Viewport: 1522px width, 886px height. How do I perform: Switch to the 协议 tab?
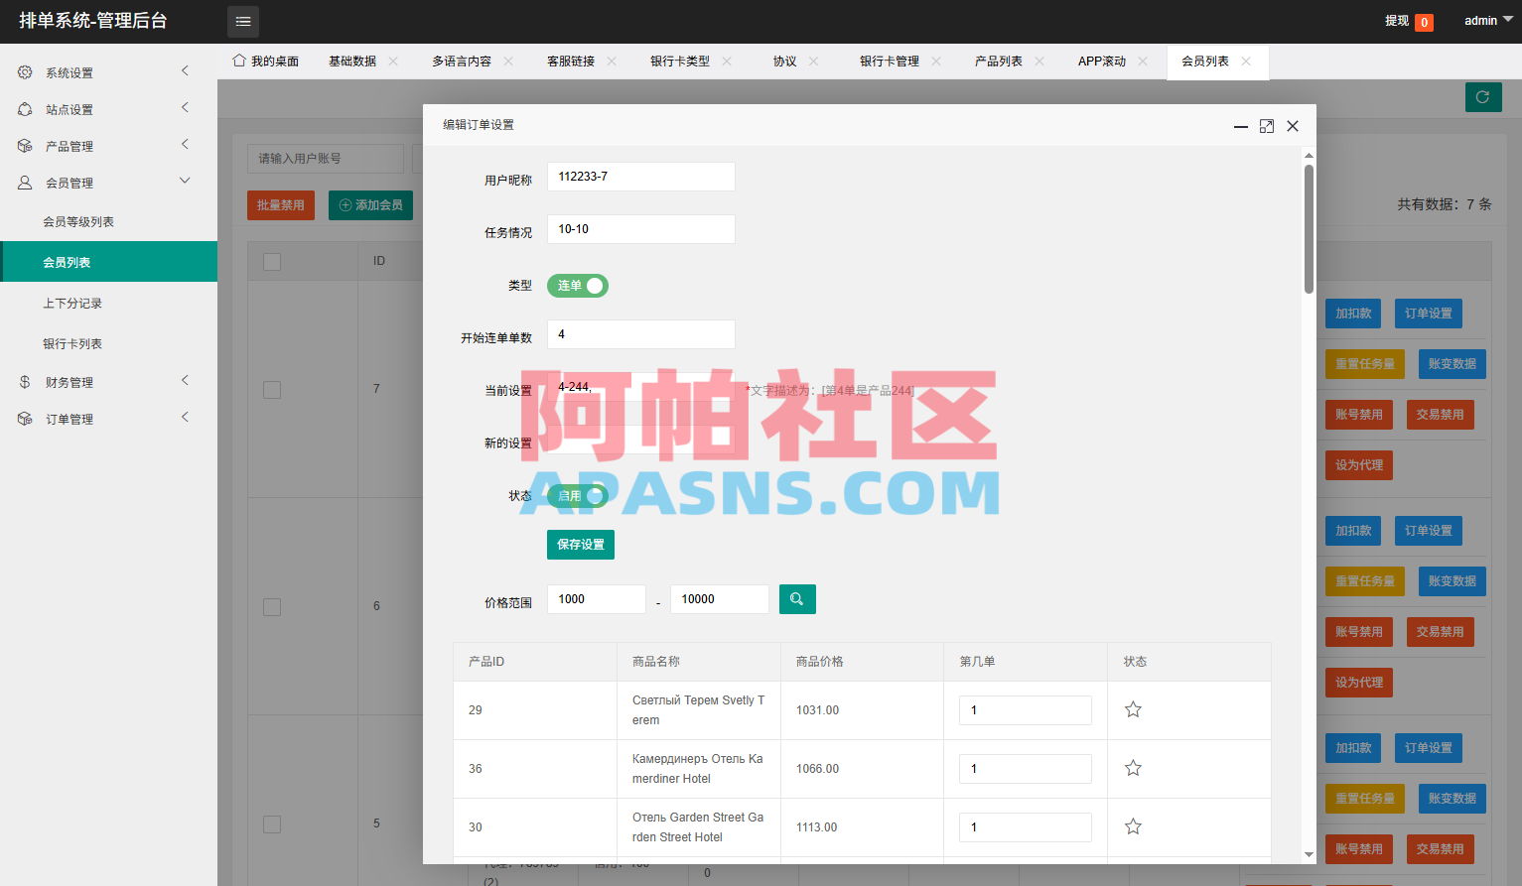(x=784, y=62)
